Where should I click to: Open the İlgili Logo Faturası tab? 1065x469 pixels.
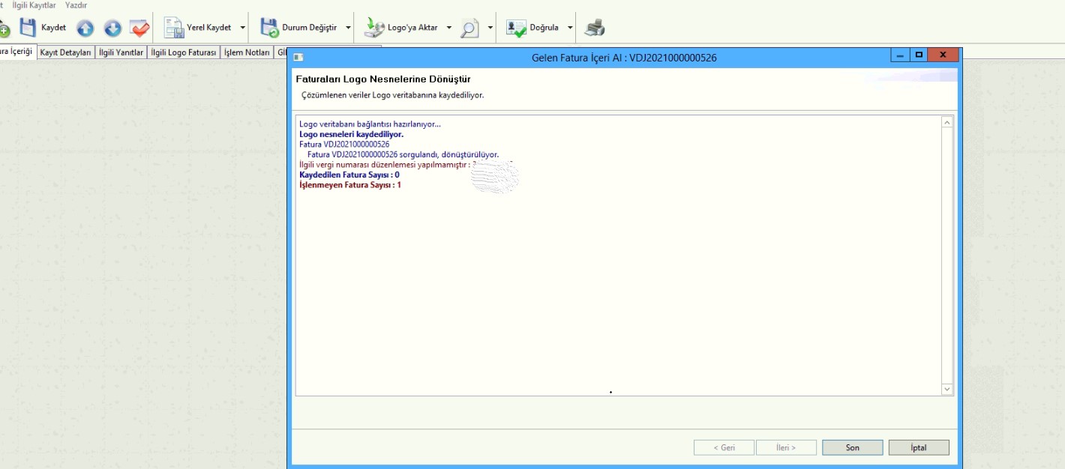coord(184,52)
